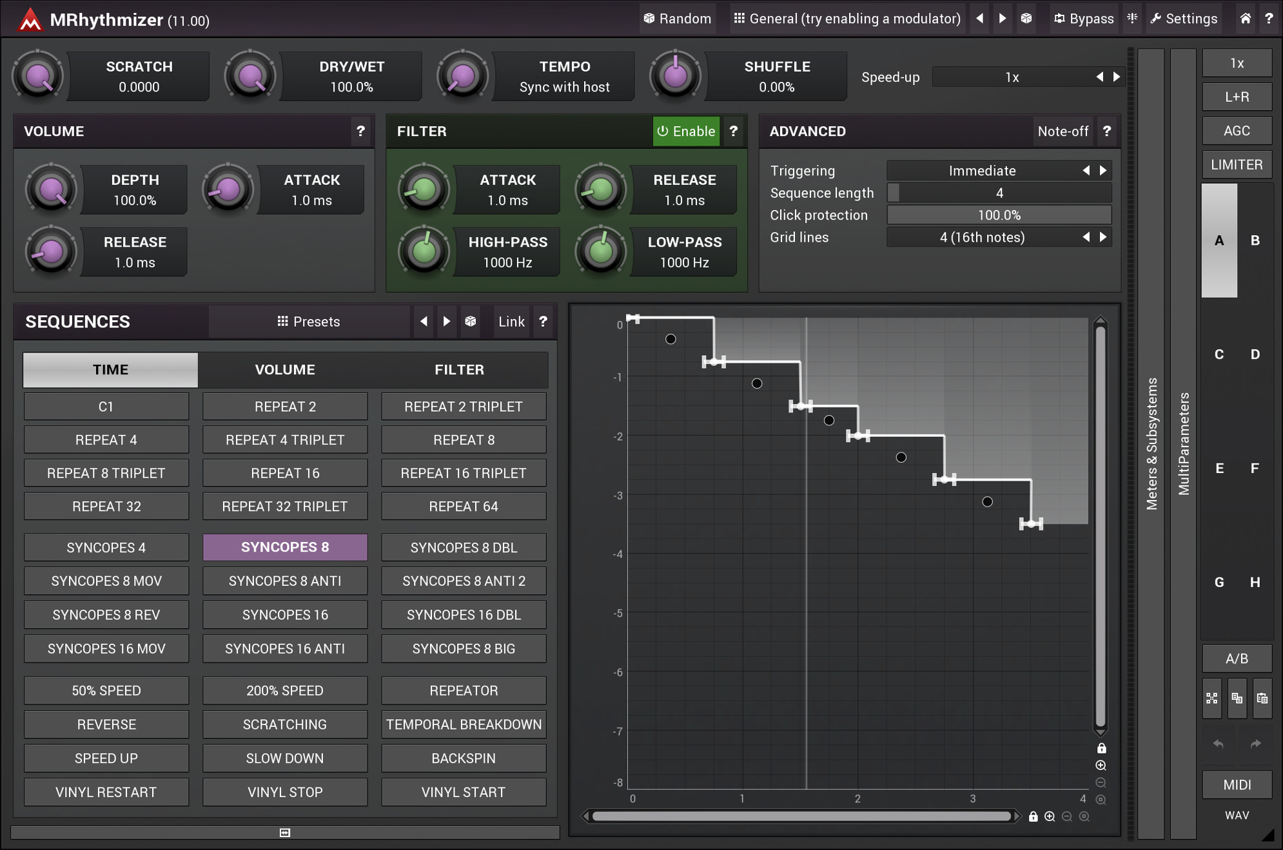This screenshot has height=850, width=1283.
Task: Click the 1x oversampling button
Action: pyautogui.click(x=1237, y=63)
